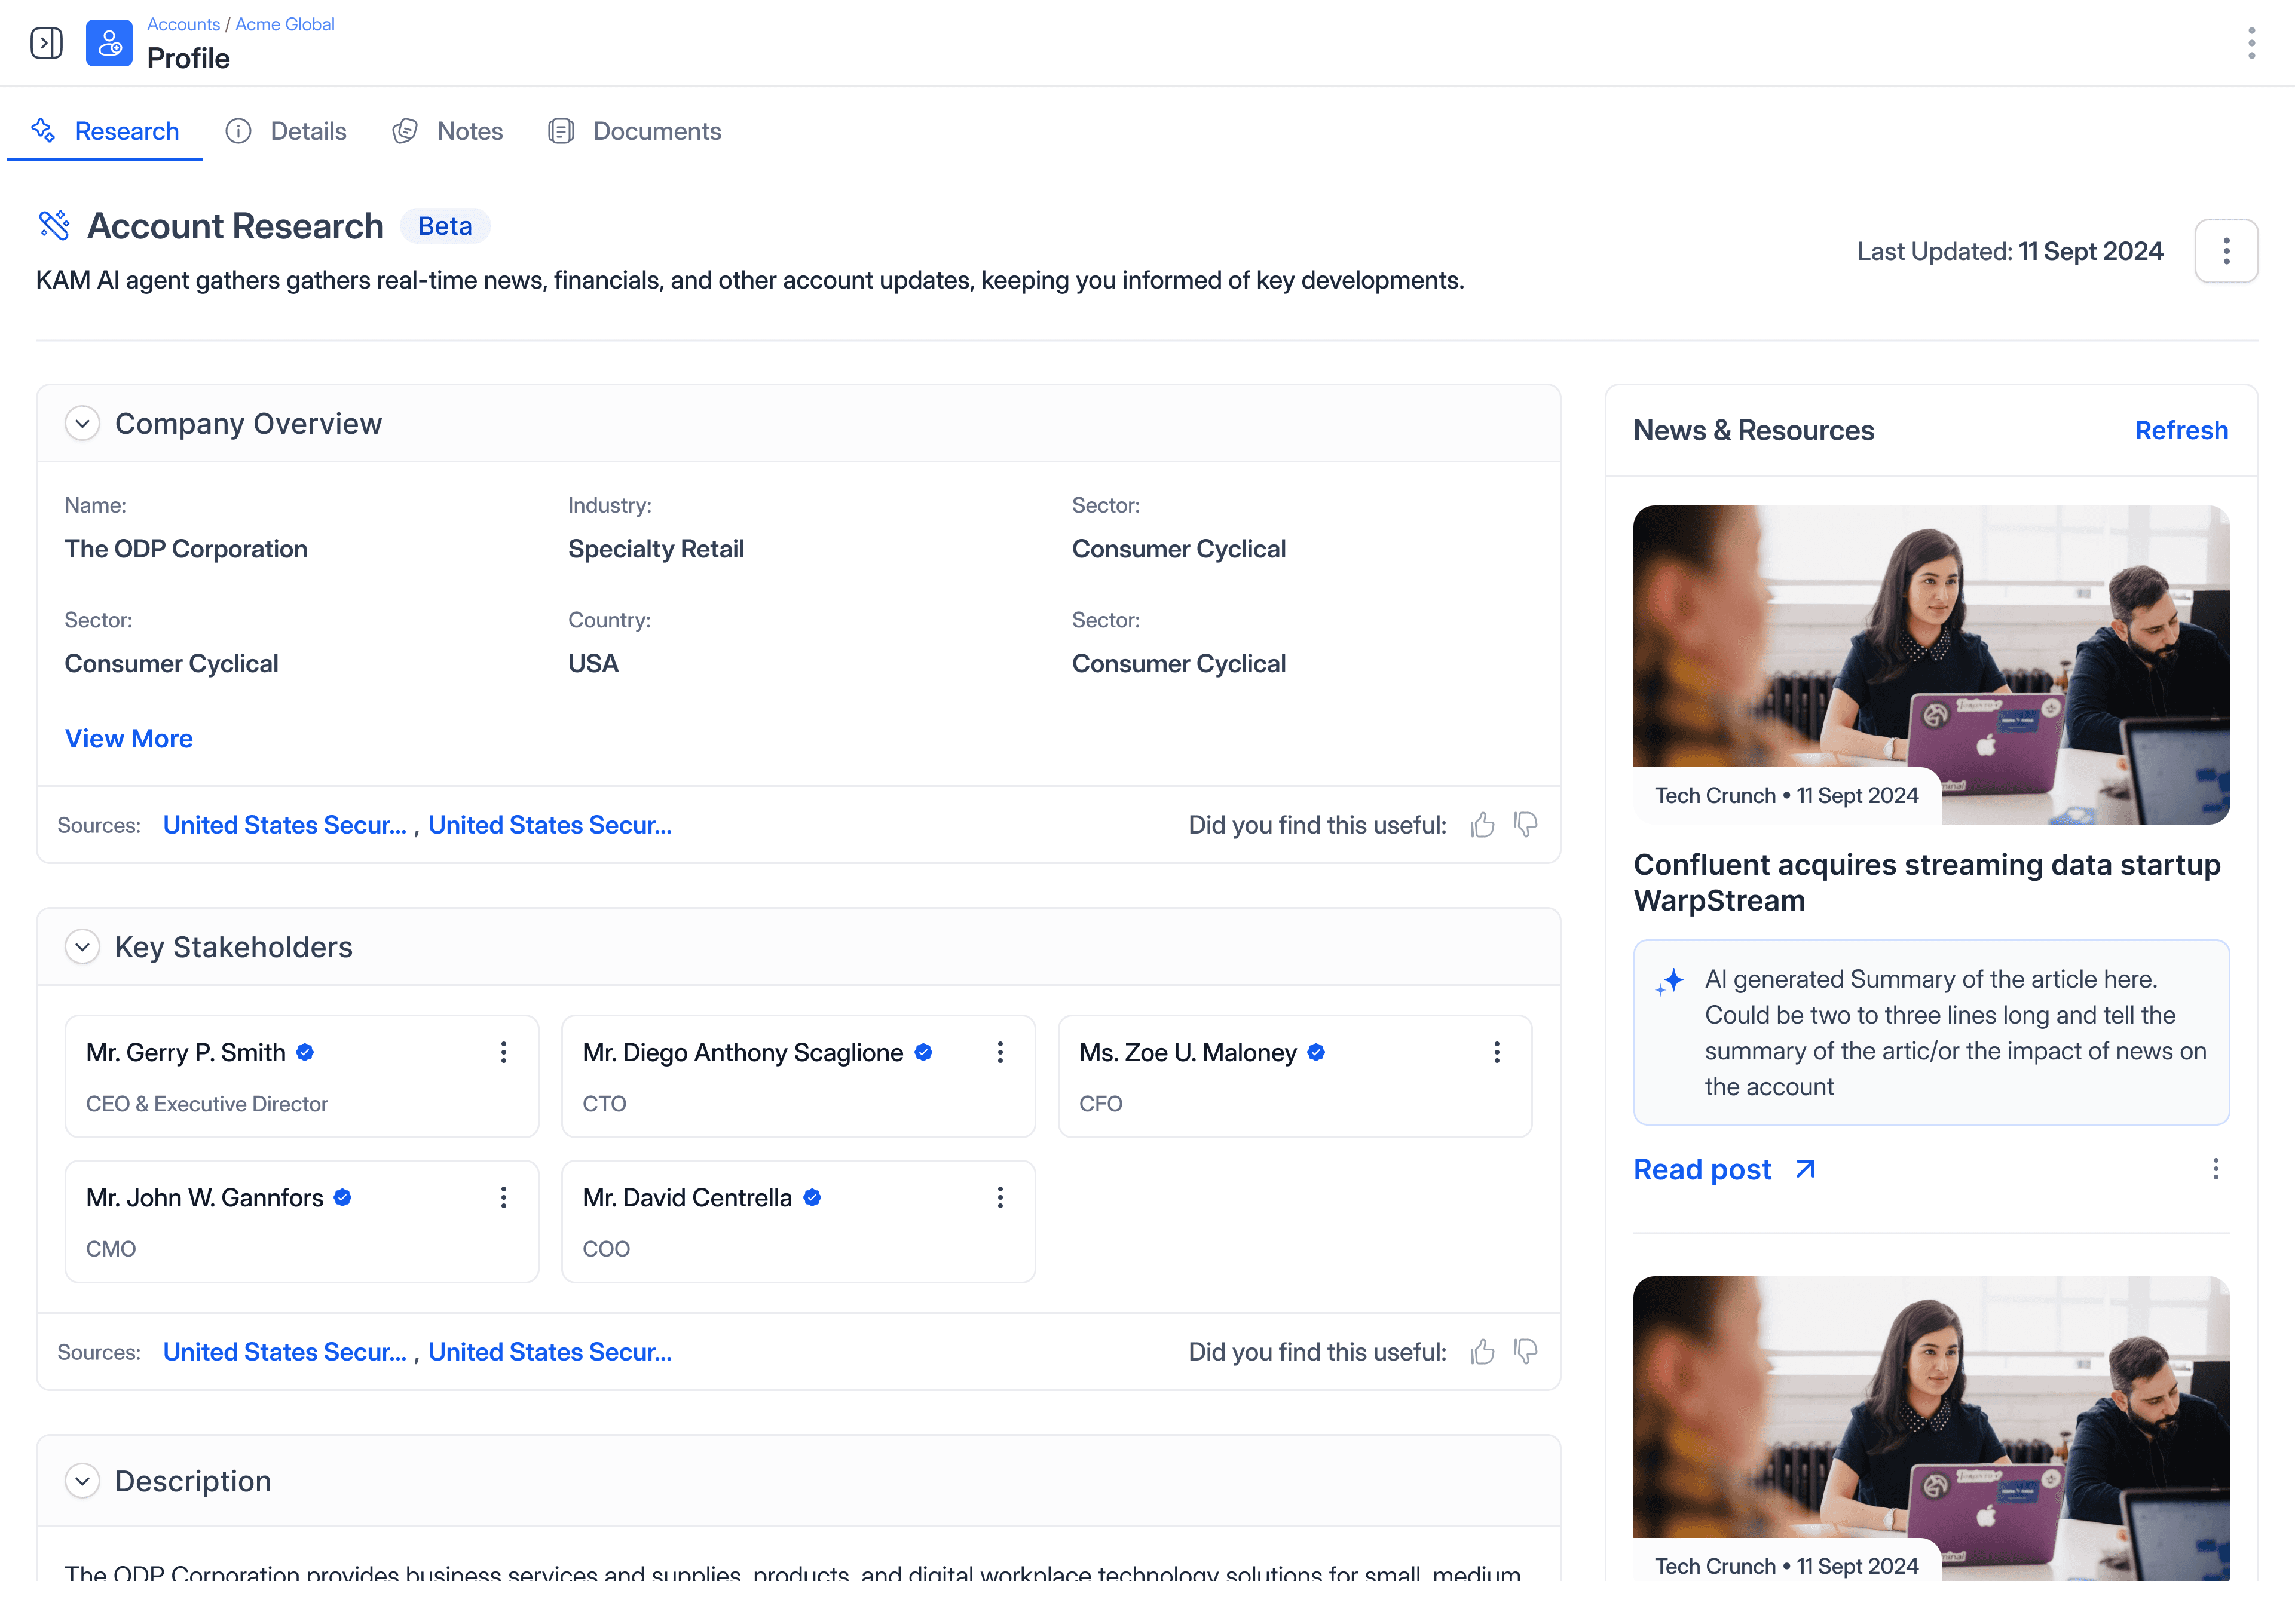Collapse the Description section chevron
The width and height of the screenshot is (2295, 1624).
[83, 1481]
